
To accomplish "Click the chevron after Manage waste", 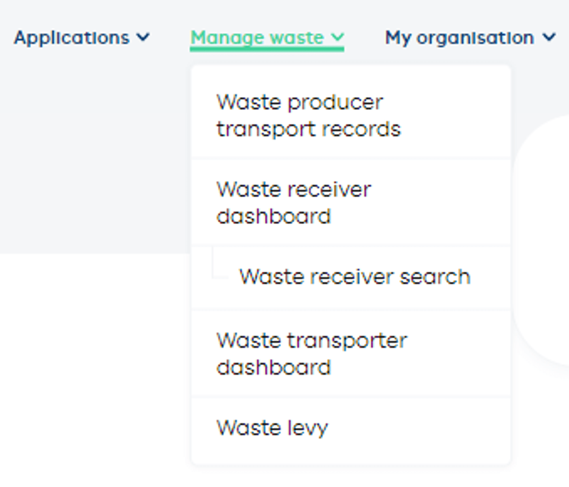I will (336, 38).
